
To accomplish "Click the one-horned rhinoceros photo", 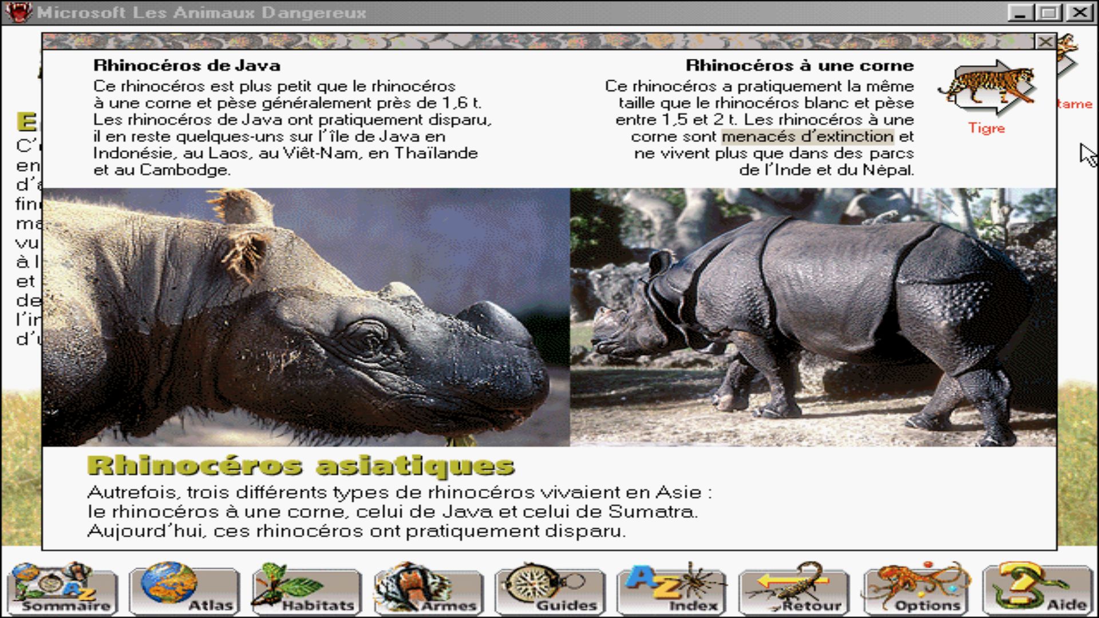I will (813, 317).
